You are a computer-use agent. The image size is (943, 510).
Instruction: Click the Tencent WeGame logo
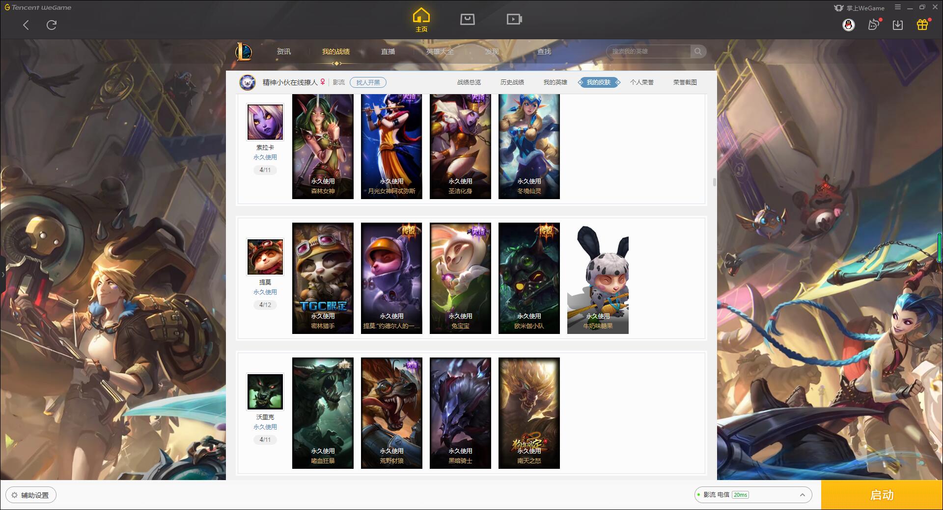coord(38,7)
